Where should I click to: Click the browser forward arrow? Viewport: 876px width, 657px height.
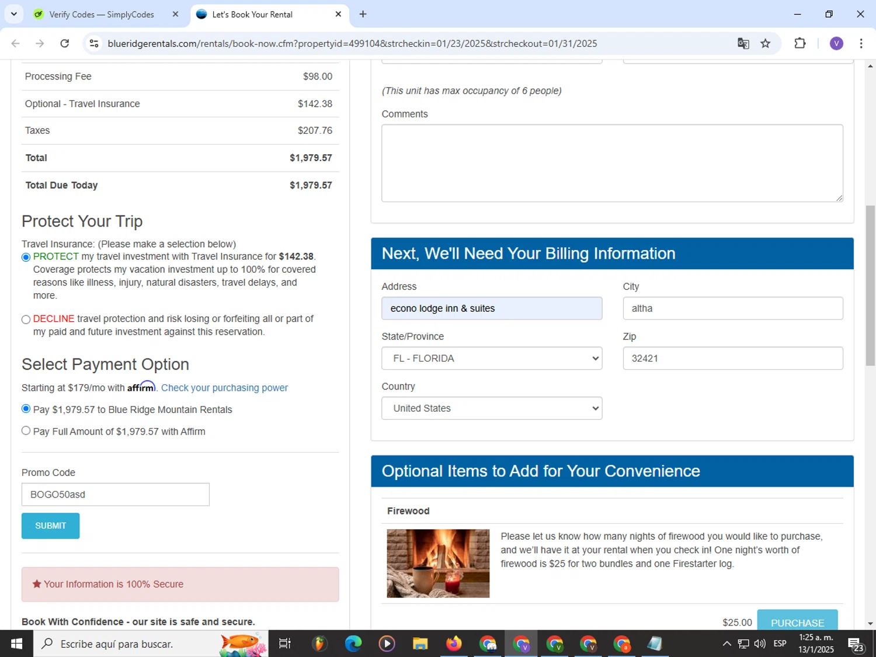[x=40, y=43]
